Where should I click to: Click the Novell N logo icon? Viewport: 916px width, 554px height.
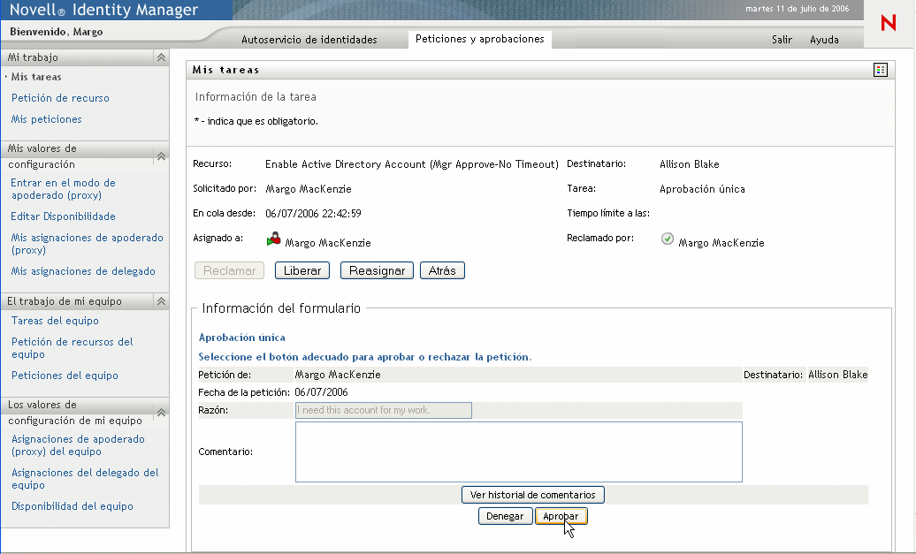coord(888,23)
